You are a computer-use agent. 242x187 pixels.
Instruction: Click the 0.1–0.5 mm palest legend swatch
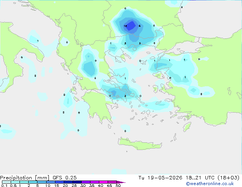[6, 182]
